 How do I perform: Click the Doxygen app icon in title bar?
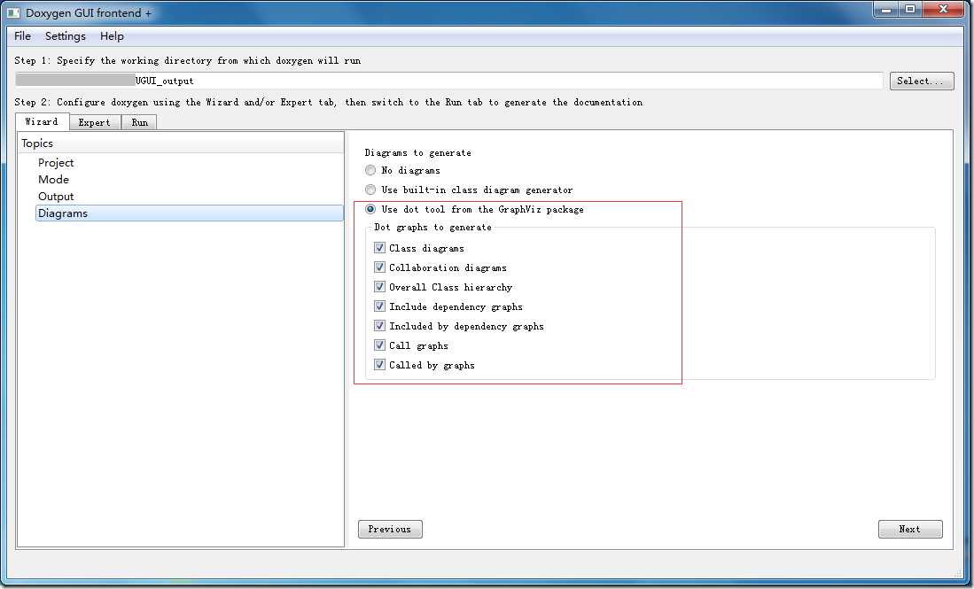13,13
